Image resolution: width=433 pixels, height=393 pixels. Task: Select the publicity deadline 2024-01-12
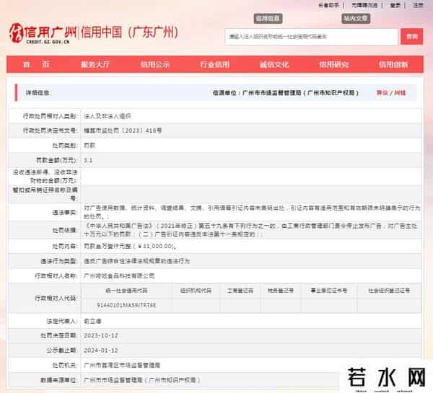click(101, 350)
